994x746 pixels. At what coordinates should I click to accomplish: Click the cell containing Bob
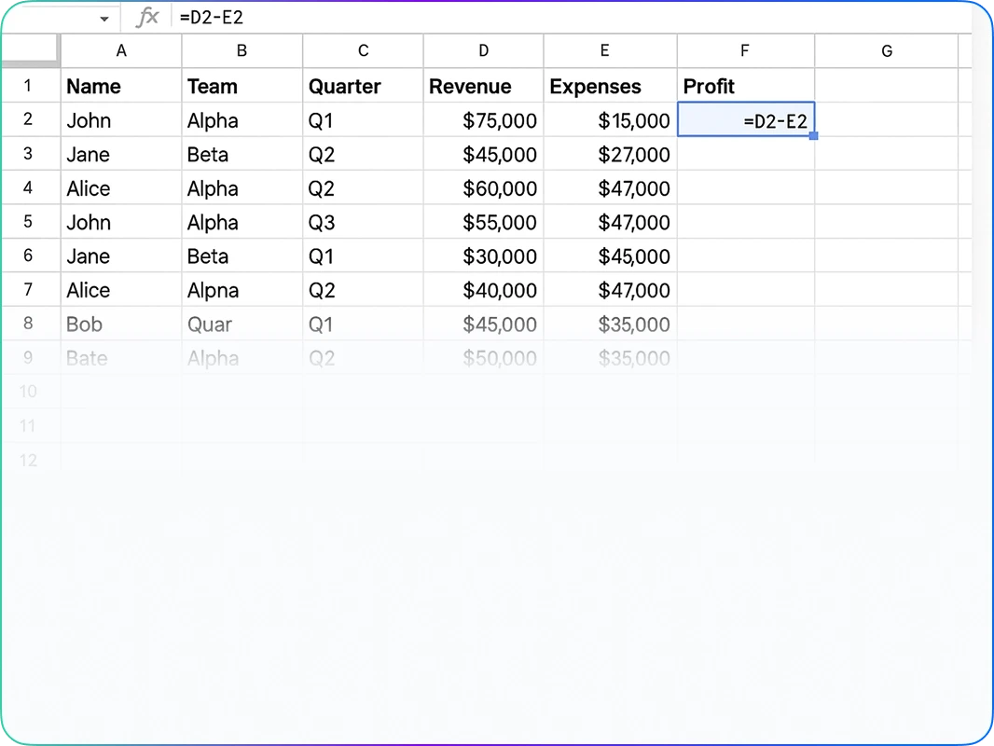point(121,324)
